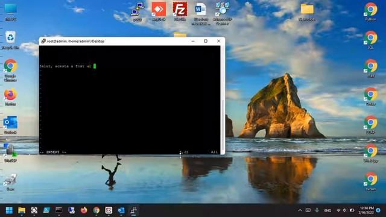
Task: Open the touch keyboard tray icon
Action: click(x=308, y=210)
